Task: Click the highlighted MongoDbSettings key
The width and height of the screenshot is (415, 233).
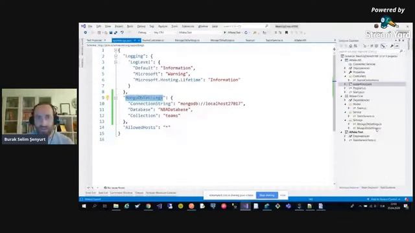Action: [144, 98]
